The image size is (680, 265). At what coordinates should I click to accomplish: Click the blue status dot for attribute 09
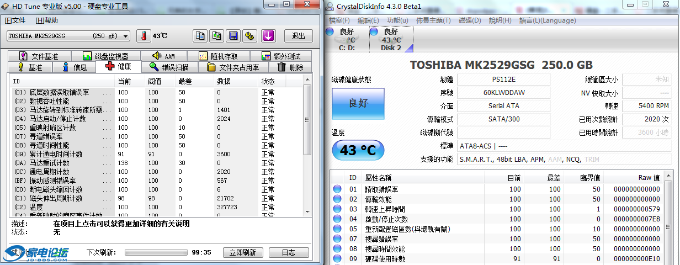click(337, 259)
